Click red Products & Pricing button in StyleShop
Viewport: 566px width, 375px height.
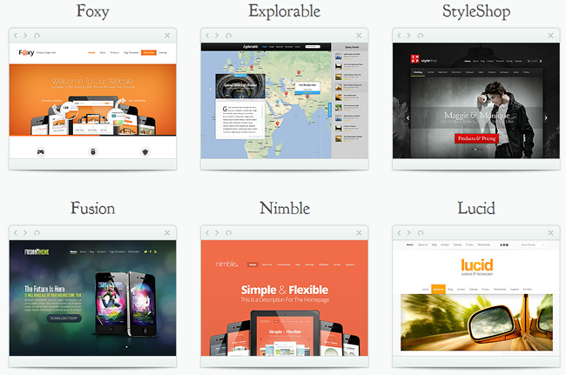coord(476,138)
